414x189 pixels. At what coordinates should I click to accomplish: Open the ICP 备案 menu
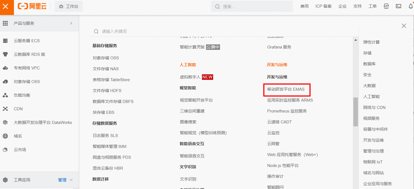pos(324,6)
